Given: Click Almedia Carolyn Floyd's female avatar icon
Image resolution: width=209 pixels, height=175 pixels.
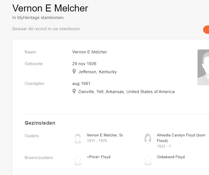Looking at the screenshot, I should 148,138.
